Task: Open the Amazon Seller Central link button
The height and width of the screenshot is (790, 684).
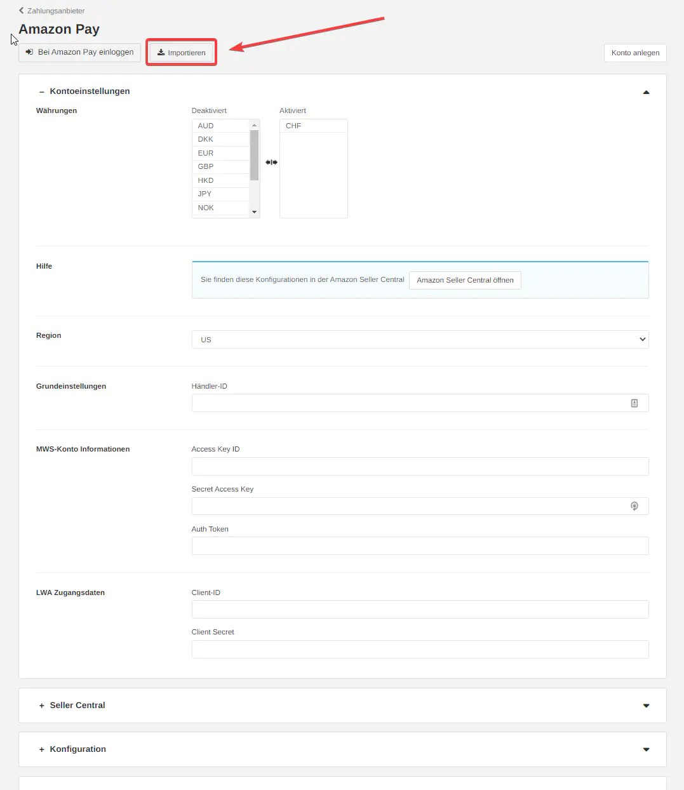Action: [x=465, y=280]
